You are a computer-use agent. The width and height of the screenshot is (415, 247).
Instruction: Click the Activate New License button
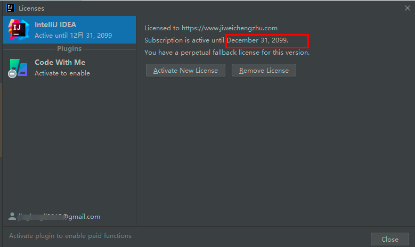(185, 70)
